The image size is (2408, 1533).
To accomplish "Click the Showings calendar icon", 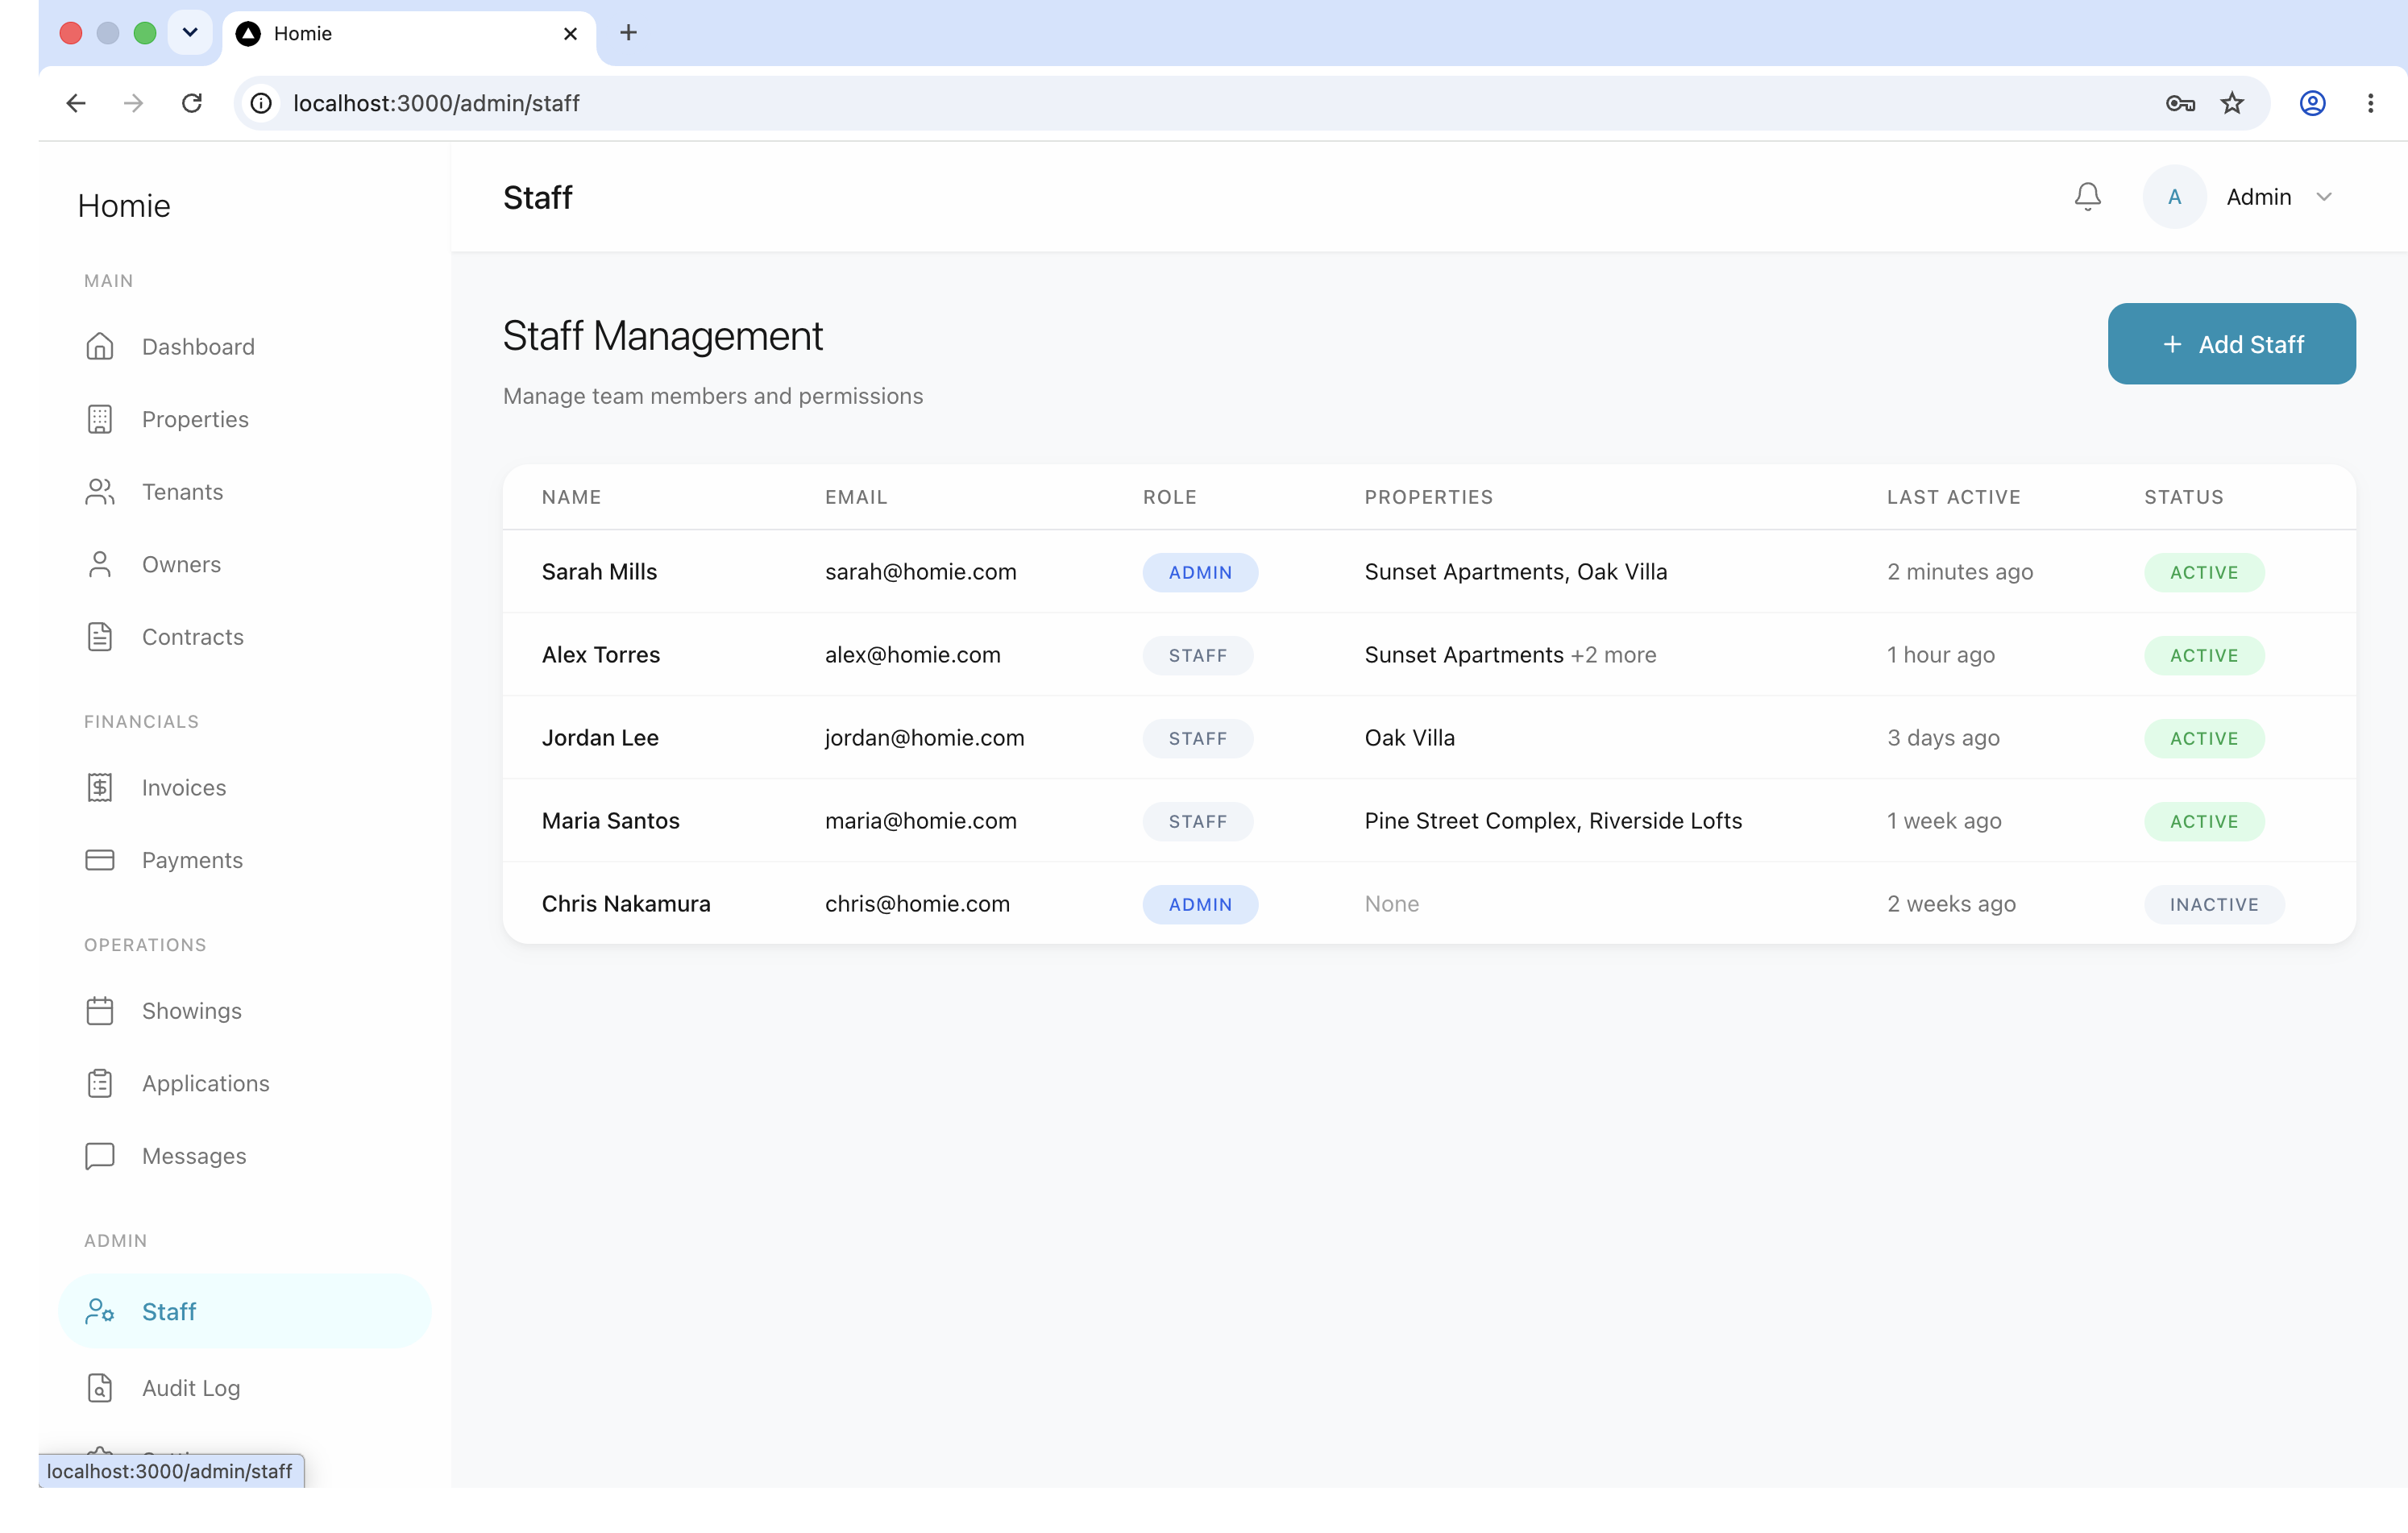I will click(x=100, y=1011).
